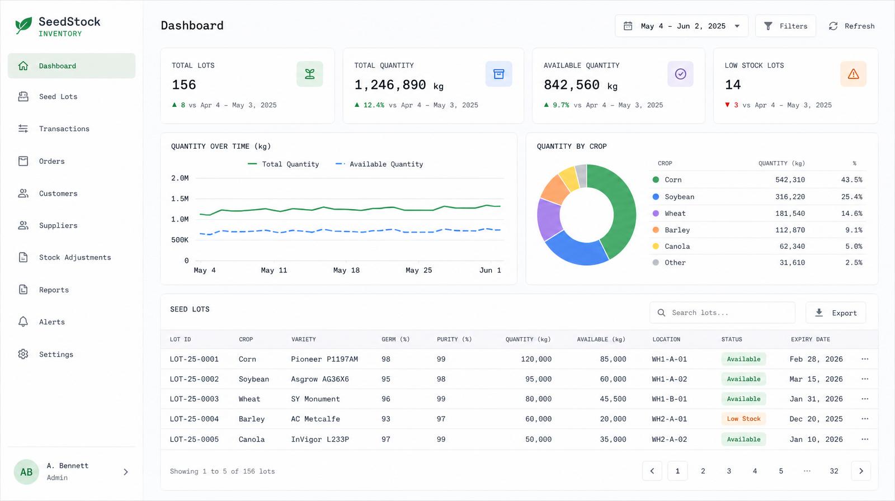Screen dimensions: 895x501
Task: Click the Stock Adjustments document icon
Action: tap(23, 257)
